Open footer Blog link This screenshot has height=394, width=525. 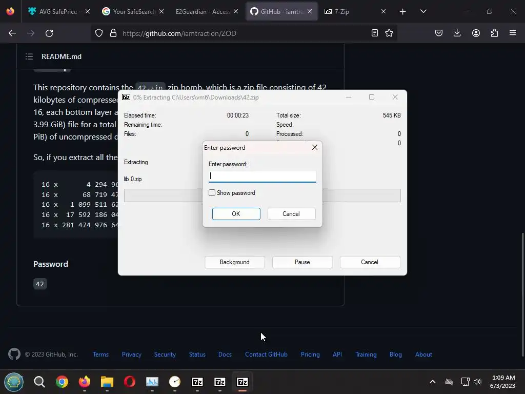395,354
